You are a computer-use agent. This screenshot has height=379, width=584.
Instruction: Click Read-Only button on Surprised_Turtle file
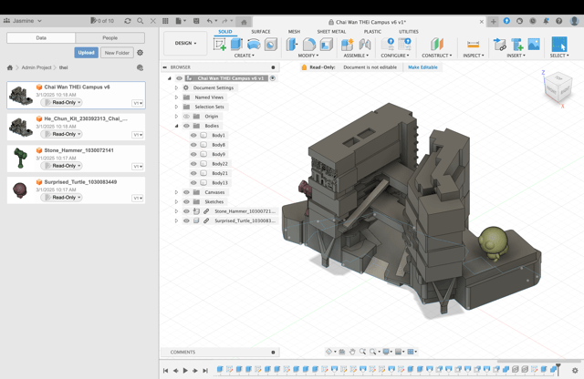tap(61, 198)
